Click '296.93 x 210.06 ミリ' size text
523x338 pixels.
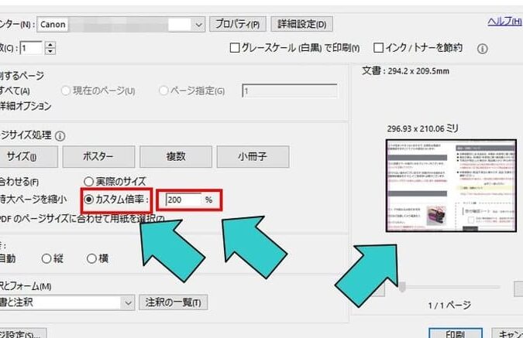[x=423, y=128]
